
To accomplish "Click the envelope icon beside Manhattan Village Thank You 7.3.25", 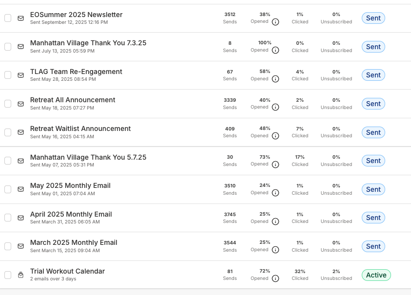I will [x=20, y=47].
